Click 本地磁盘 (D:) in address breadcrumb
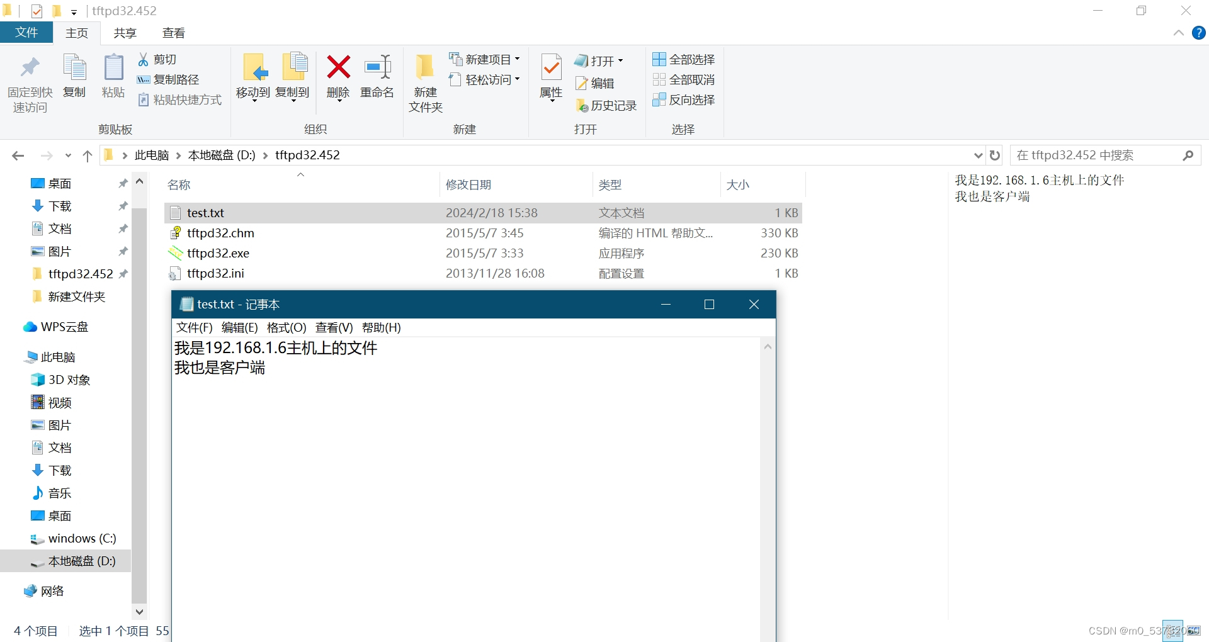1209x642 pixels. 222,155
